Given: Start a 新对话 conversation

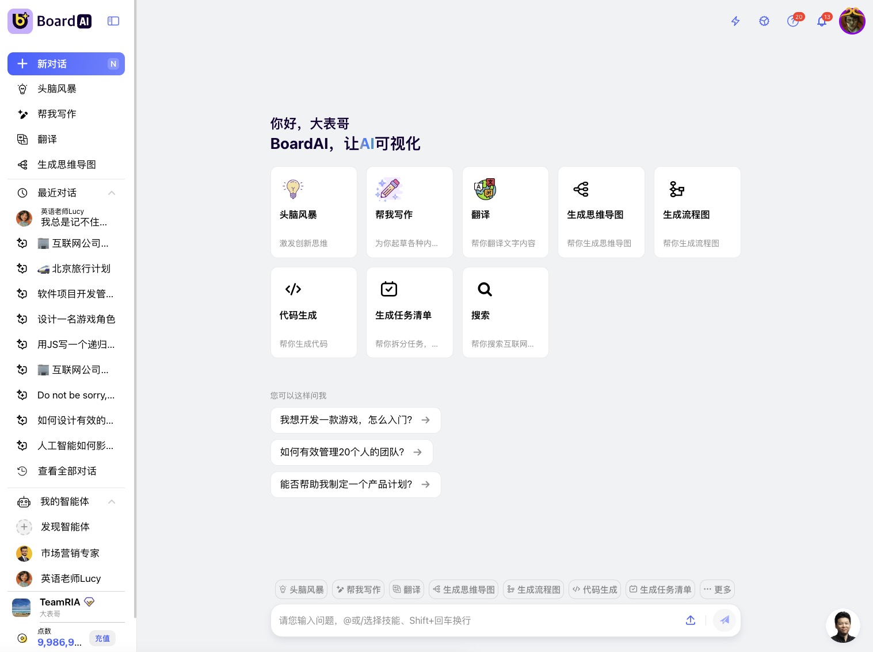Looking at the screenshot, I should tap(66, 64).
